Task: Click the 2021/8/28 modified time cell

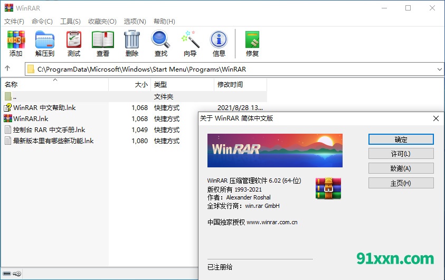Action: 240,108
